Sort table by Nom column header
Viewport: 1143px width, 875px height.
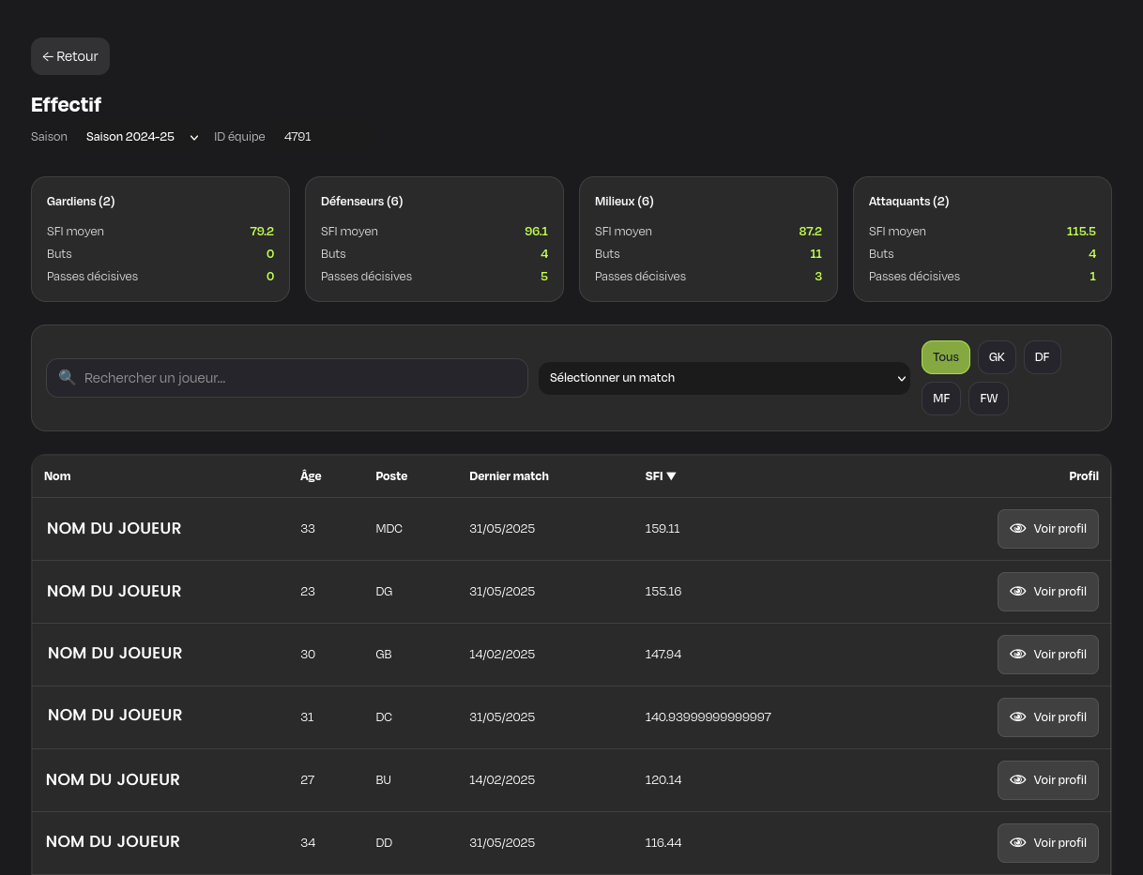point(57,476)
